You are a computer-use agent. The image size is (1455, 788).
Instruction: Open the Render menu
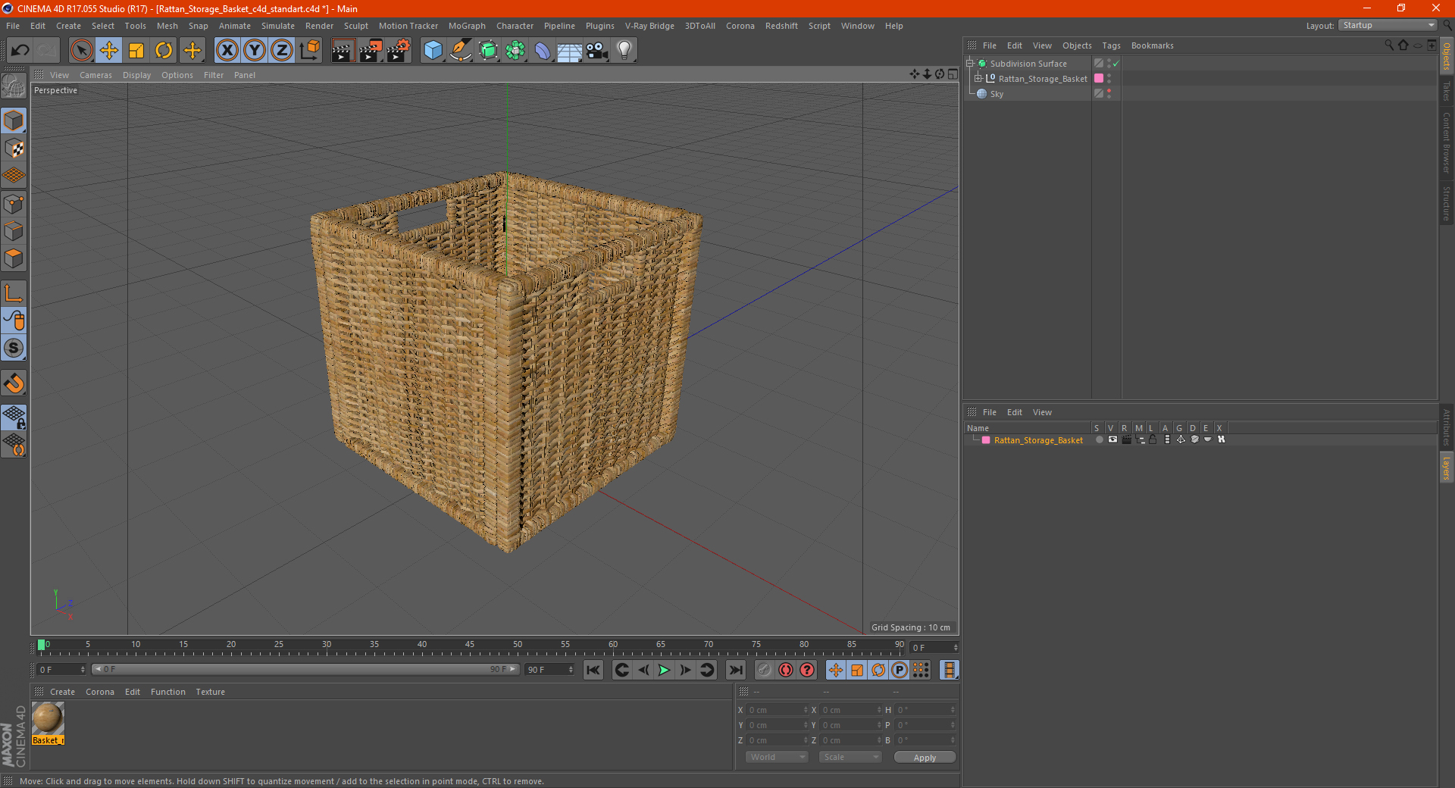pos(319,26)
